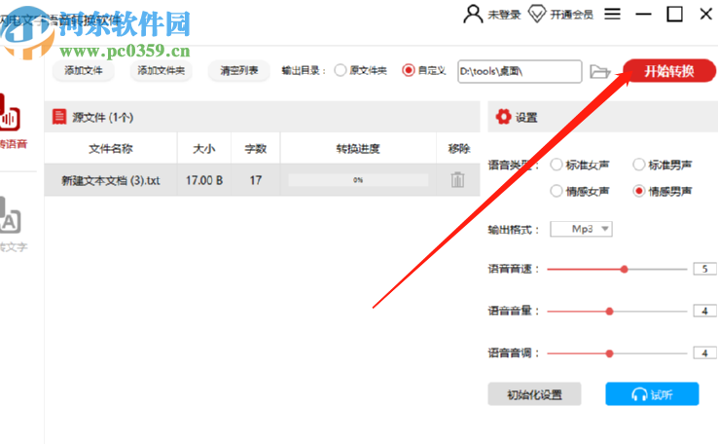The width and height of the screenshot is (718, 444).
Task: Adjust the 语音音量 volume slider handle
Action: point(609,312)
